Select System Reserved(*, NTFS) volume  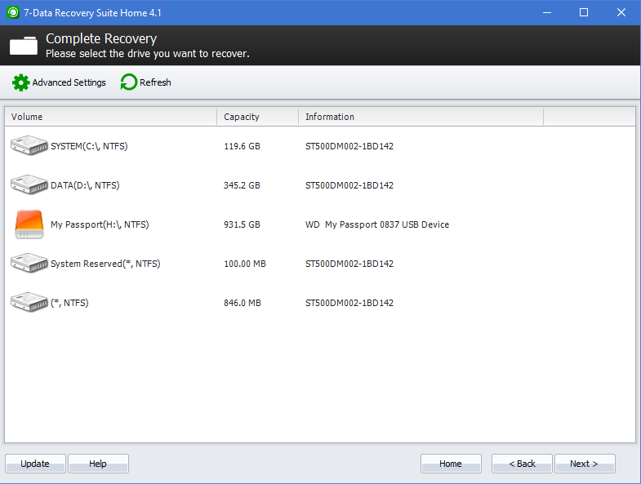[105, 264]
